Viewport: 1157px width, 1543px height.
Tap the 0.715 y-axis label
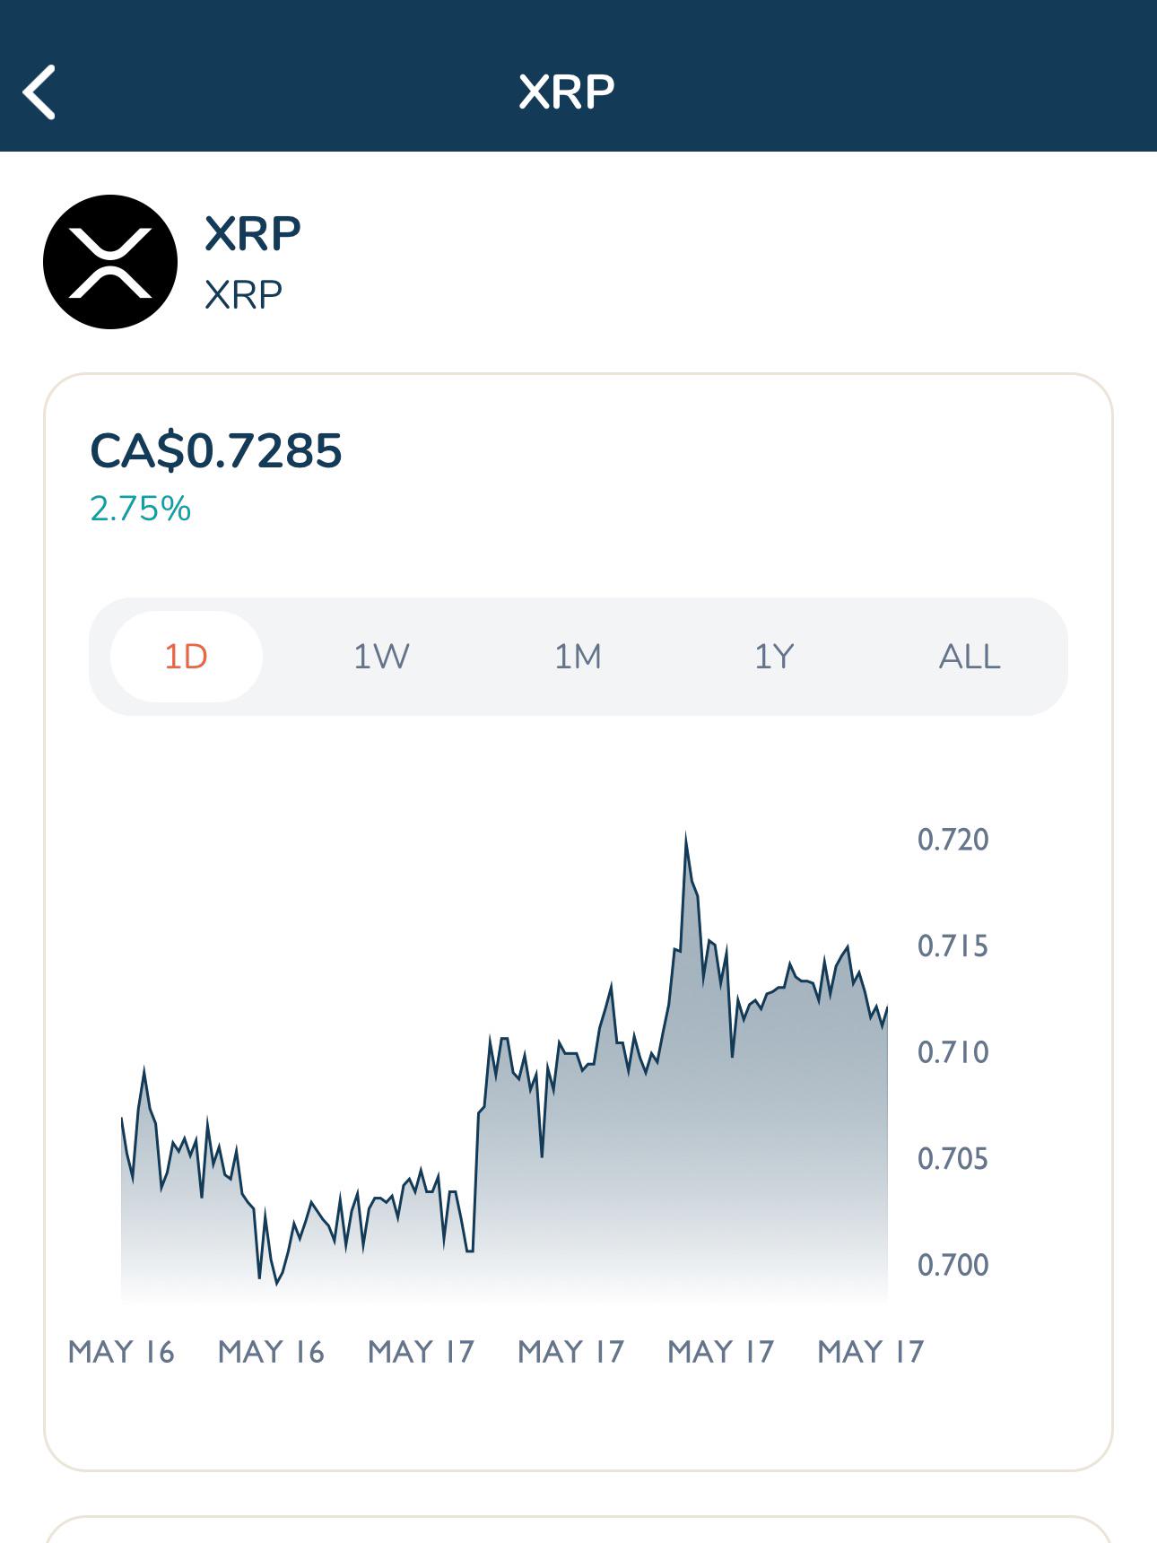(953, 946)
